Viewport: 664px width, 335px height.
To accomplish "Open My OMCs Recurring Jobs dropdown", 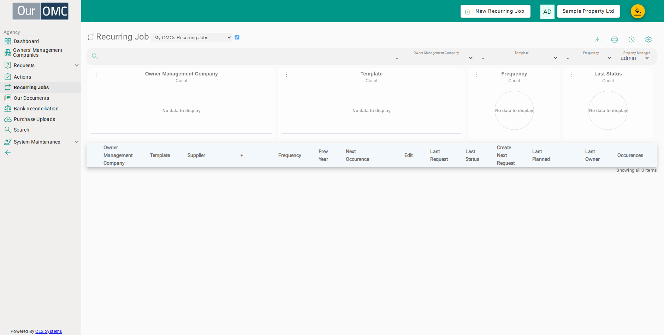I will click(x=192, y=37).
